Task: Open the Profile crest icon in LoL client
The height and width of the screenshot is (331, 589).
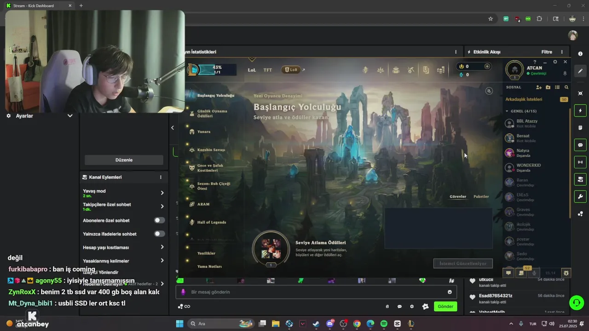Action: [365, 70]
